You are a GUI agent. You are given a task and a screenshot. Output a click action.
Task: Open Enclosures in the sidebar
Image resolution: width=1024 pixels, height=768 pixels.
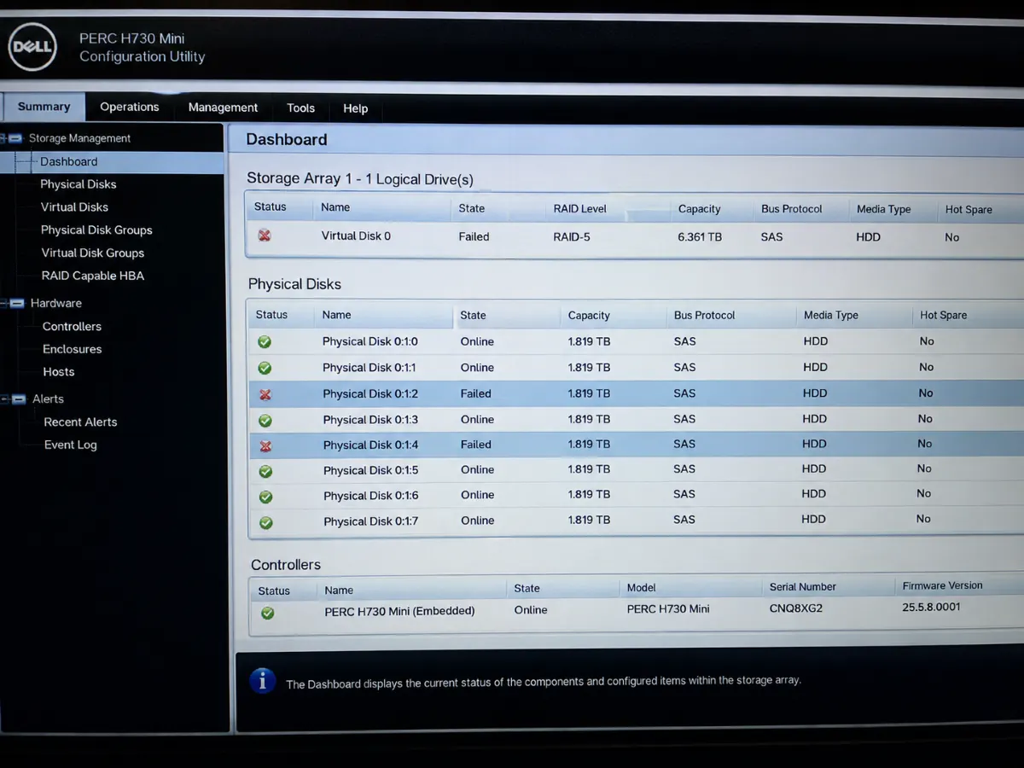pos(72,349)
